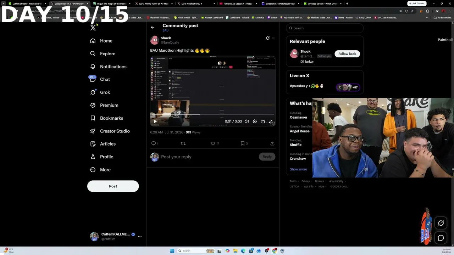Screen dimensions: 454x255
Task: Repost the BAU Marathon Highlights post
Action: [183, 143]
